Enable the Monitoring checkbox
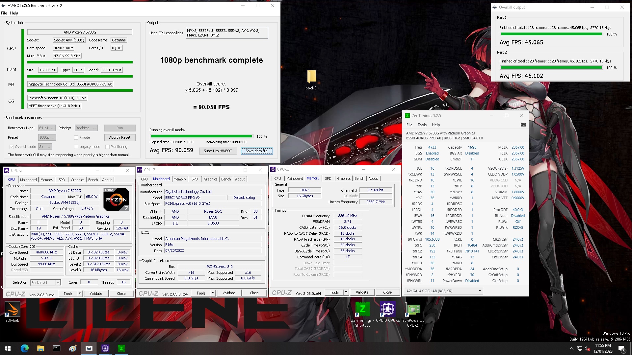The height and width of the screenshot is (355, 632). pos(107,147)
